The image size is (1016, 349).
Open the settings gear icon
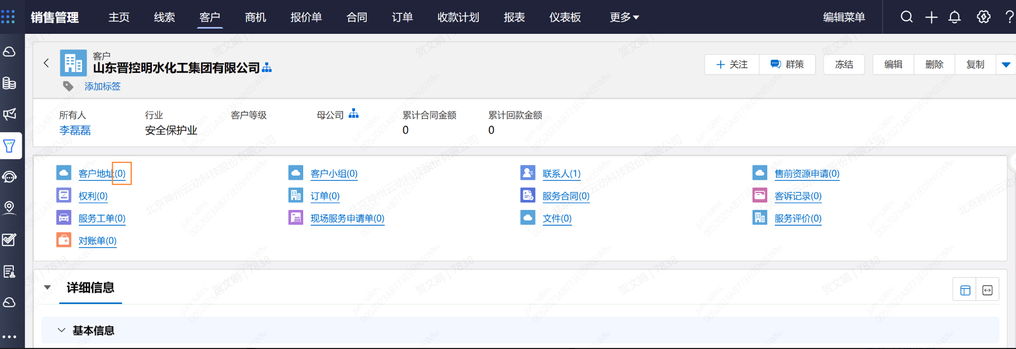click(983, 17)
